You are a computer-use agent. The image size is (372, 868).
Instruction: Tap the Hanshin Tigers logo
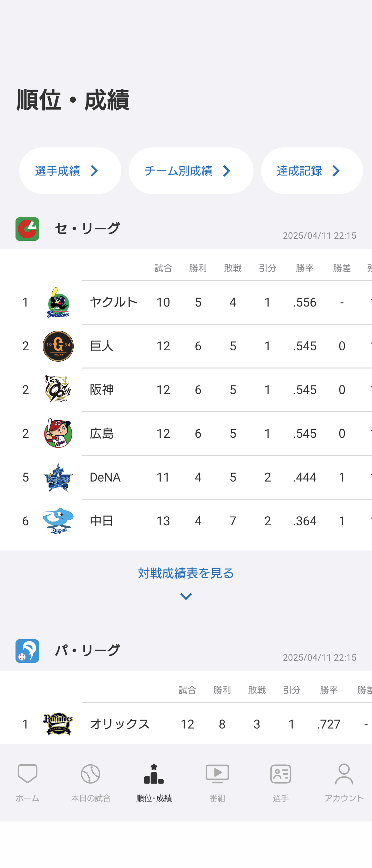pyautogui.click(x=58, y=390)
